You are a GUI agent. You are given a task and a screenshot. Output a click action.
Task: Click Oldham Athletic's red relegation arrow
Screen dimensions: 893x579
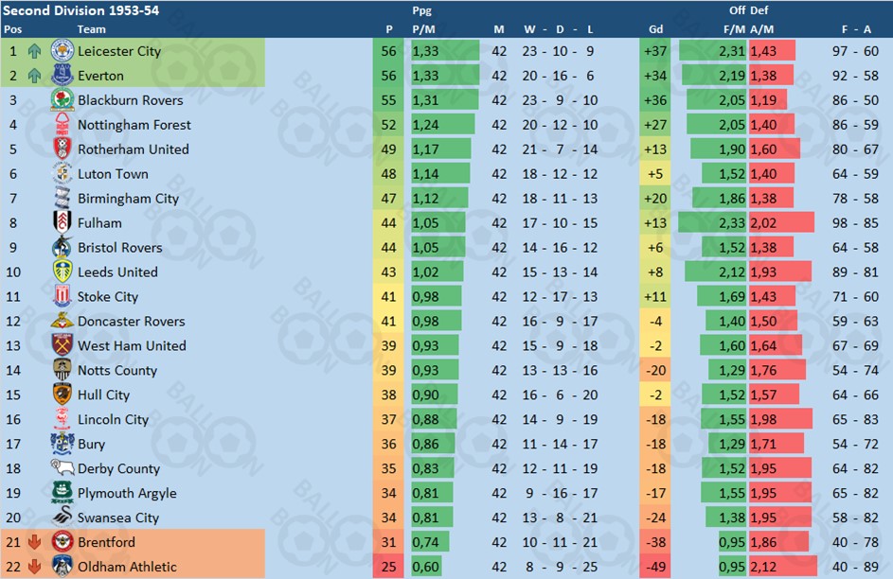pyautogui.click(x=34, y=567)
